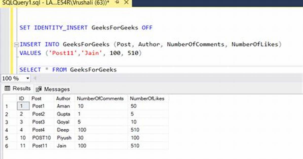The image size is (303, 159).
Task: Place cursor in SET IDENTITY_INSERT line
Action: (86, 28)
